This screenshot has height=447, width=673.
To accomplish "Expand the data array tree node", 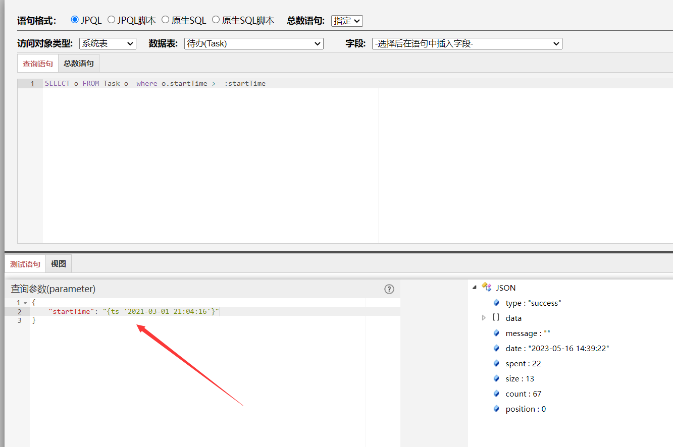I will pos(484,318).
